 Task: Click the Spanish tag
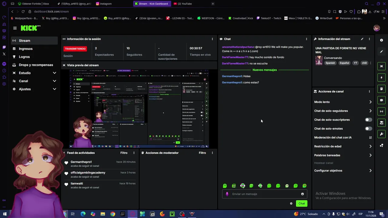(330, 63)
